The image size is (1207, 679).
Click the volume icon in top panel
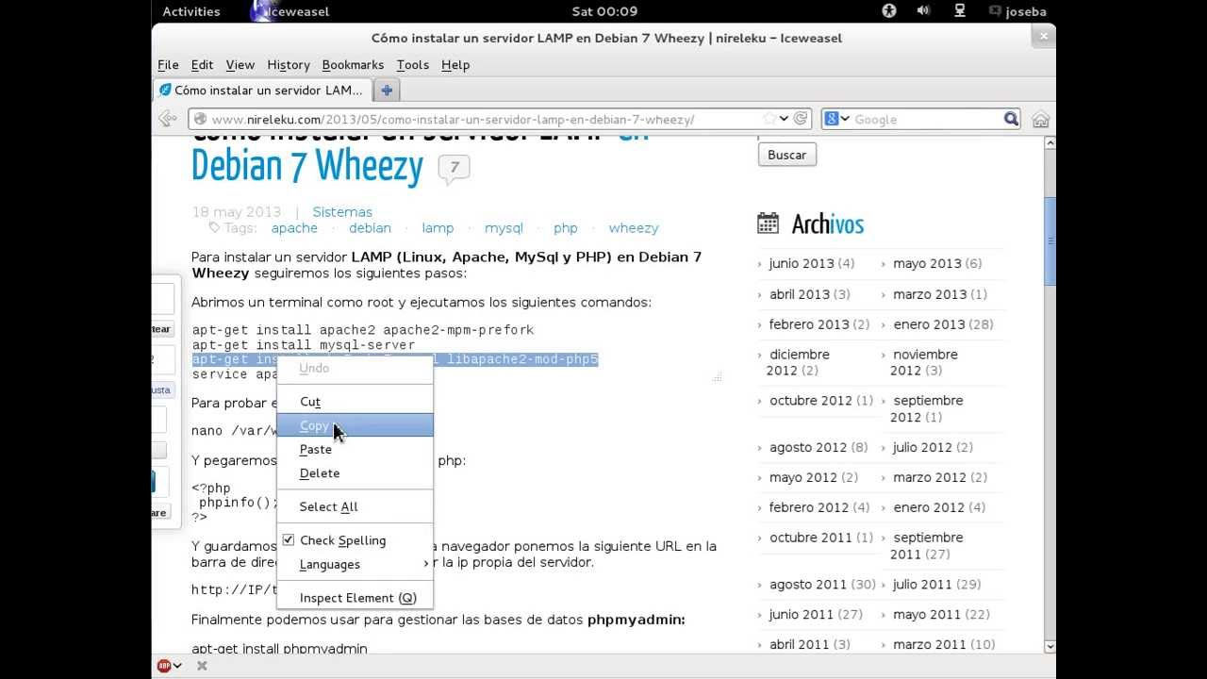(923, 11)
